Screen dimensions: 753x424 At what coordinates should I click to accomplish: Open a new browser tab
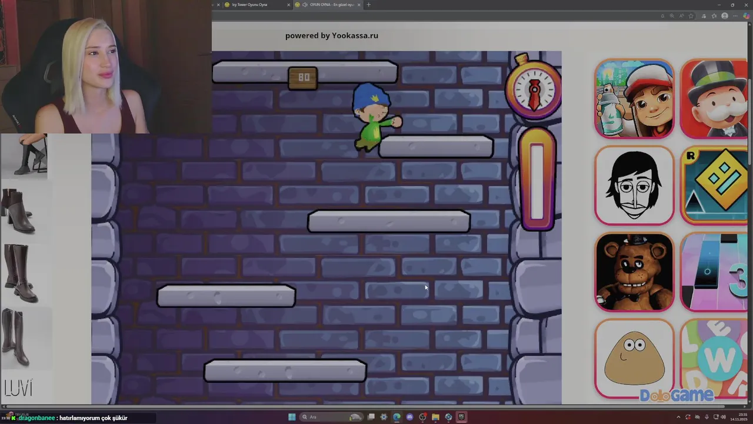pos(369,5)
